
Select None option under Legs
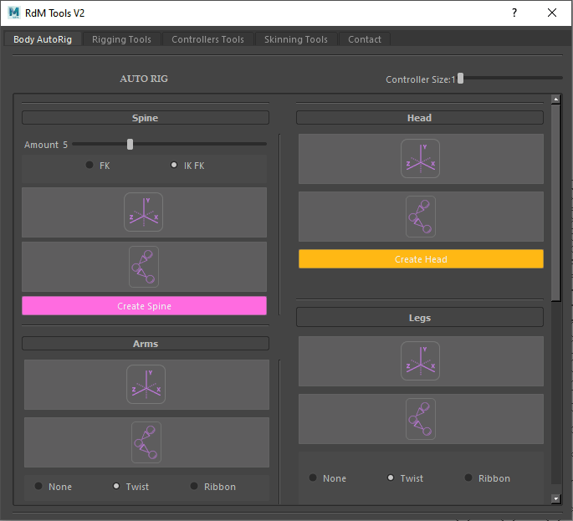[313, 478]
